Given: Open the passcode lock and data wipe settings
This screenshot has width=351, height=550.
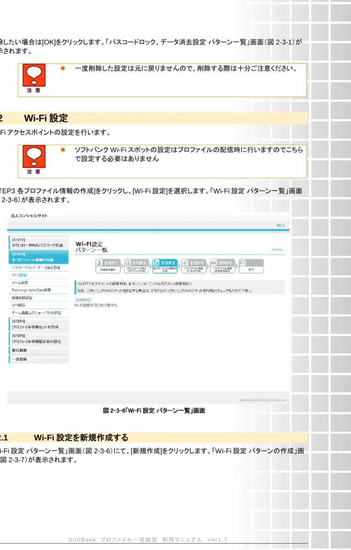Looking at the screenshot, I should [x=36, y=268].
